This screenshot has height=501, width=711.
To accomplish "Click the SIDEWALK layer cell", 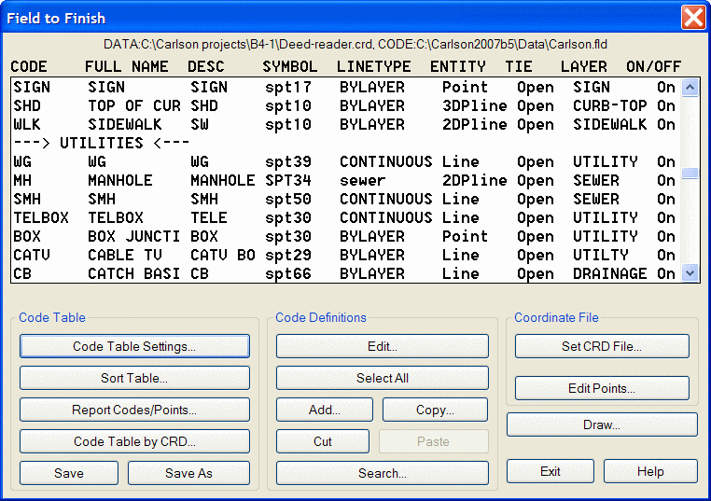I will (610, 124).
